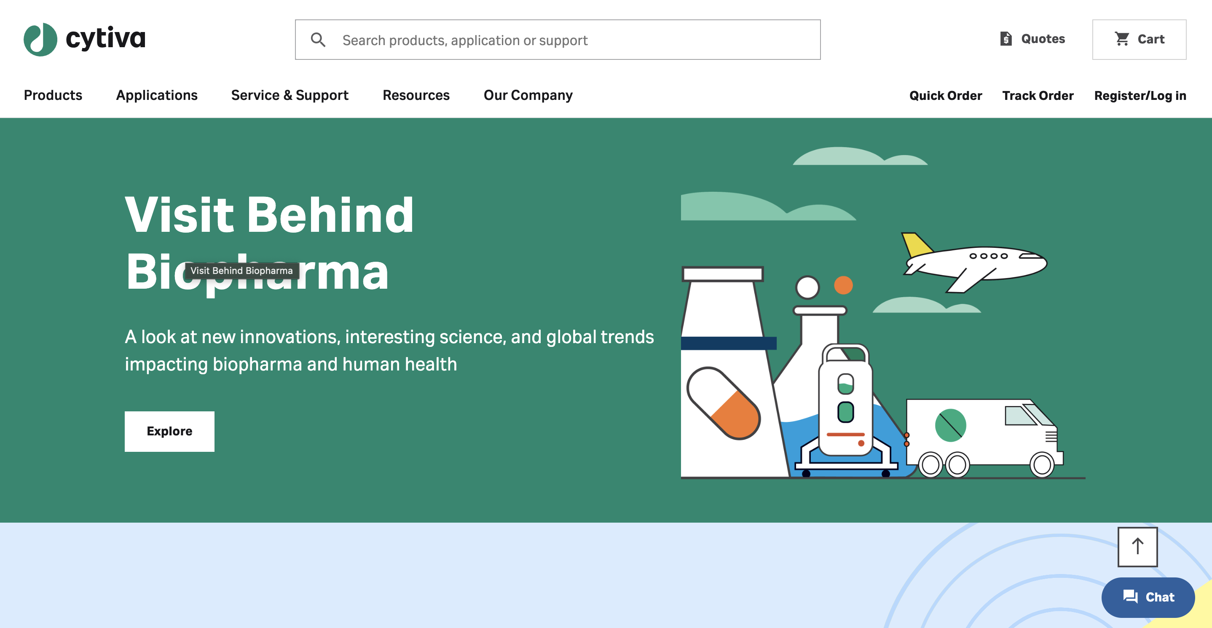Click the Explore button
This screenshot has height=628, width=1212.
pos(169,431)
